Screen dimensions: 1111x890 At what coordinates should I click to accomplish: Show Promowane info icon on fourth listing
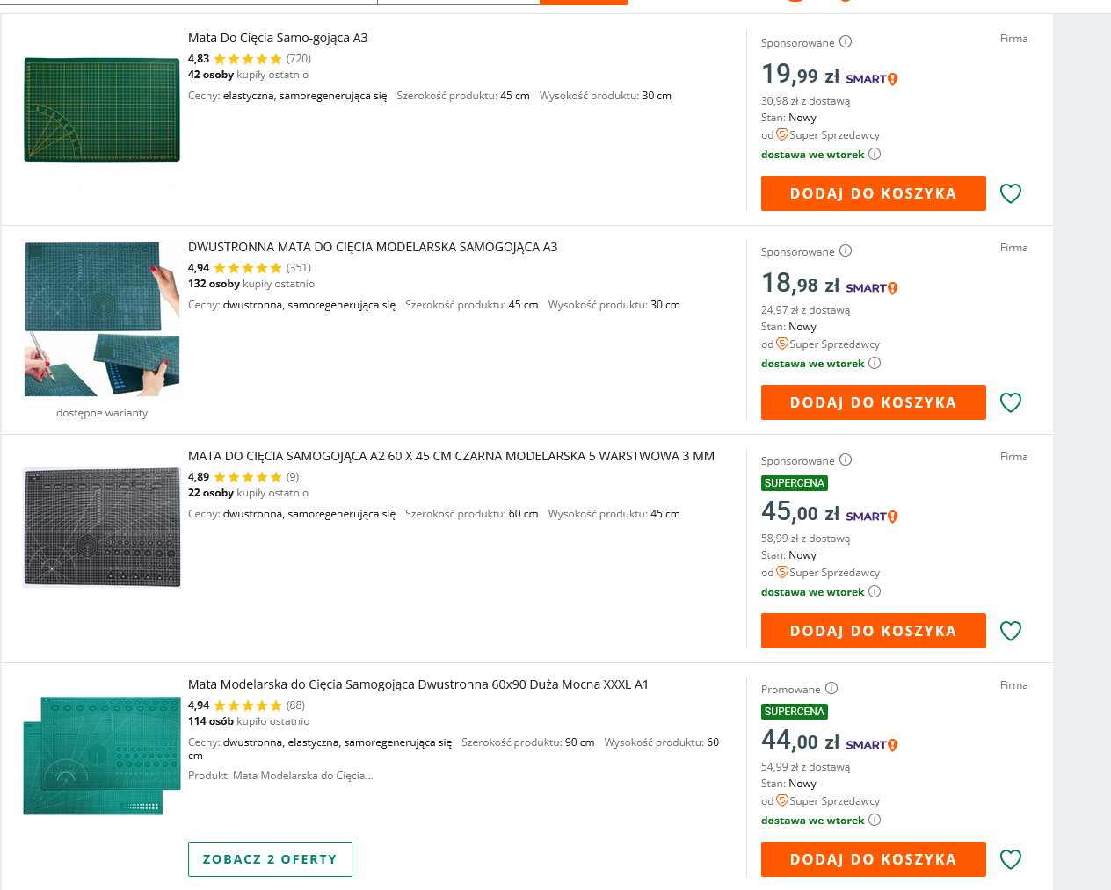click(831, 688)
